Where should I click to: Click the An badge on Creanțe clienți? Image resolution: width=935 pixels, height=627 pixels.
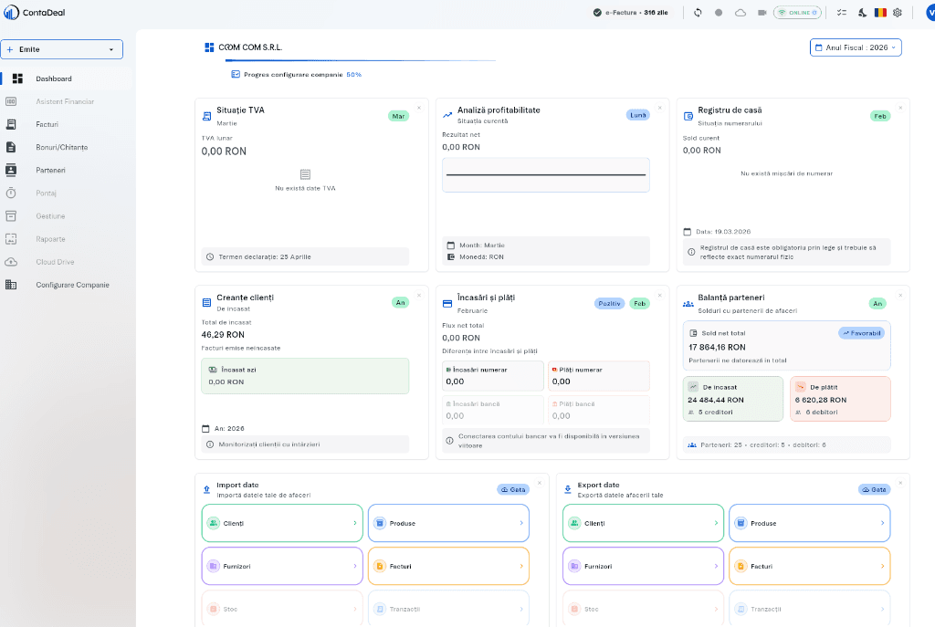coord(401,303)
